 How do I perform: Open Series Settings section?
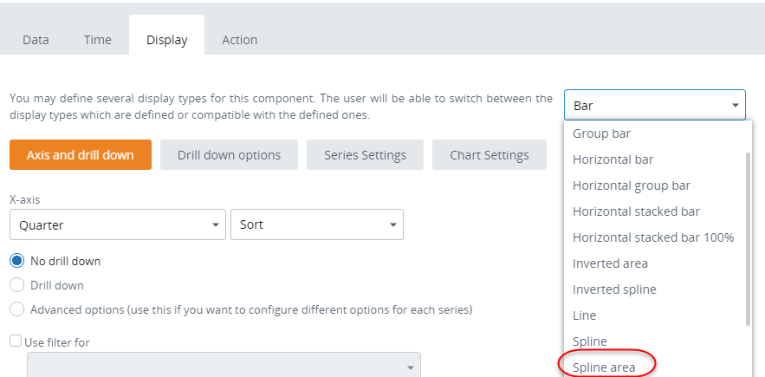365,155
